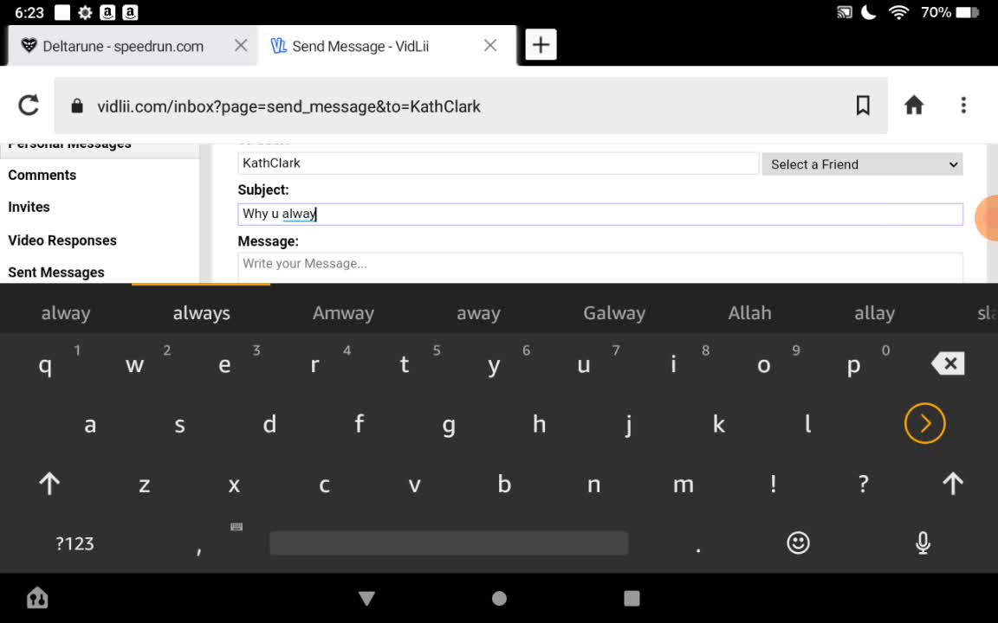Tap the letter a key
Viewport: 998px width, 623px height.
pyautogui.click(x=90, y=424)
